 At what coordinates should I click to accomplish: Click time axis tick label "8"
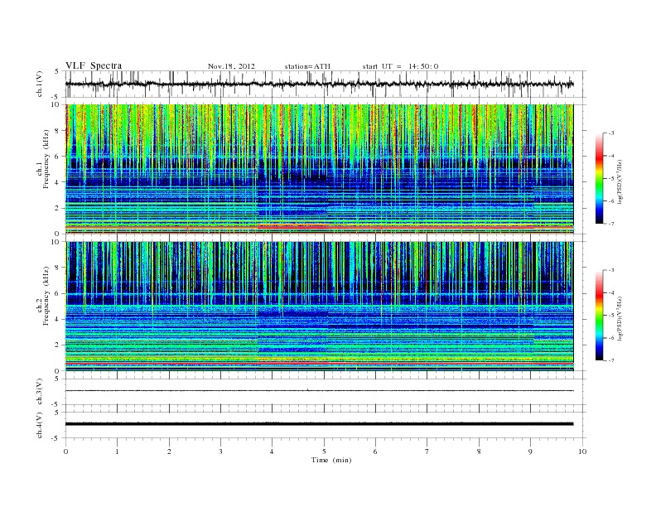(479, 451)
